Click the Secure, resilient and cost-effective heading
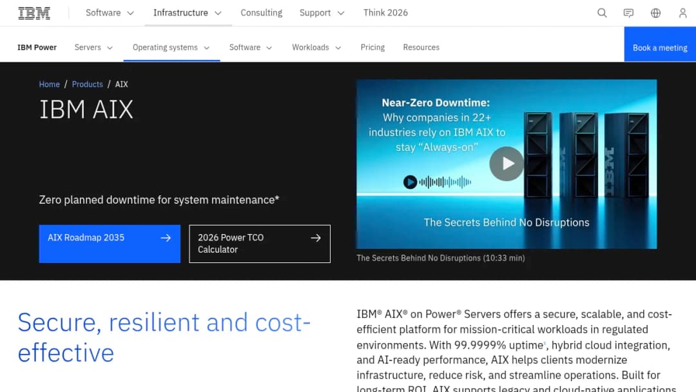This screenshot has height=392, width=696. pyautogui.click(x=164, y=337)
